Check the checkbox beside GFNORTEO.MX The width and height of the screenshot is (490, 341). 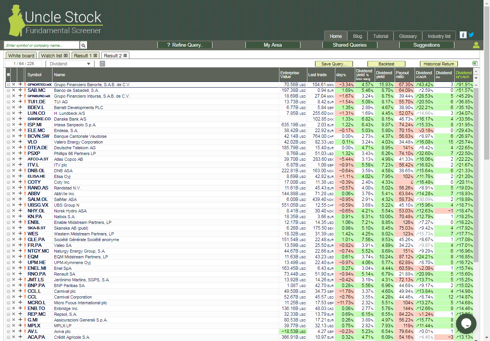coord(8,85)
